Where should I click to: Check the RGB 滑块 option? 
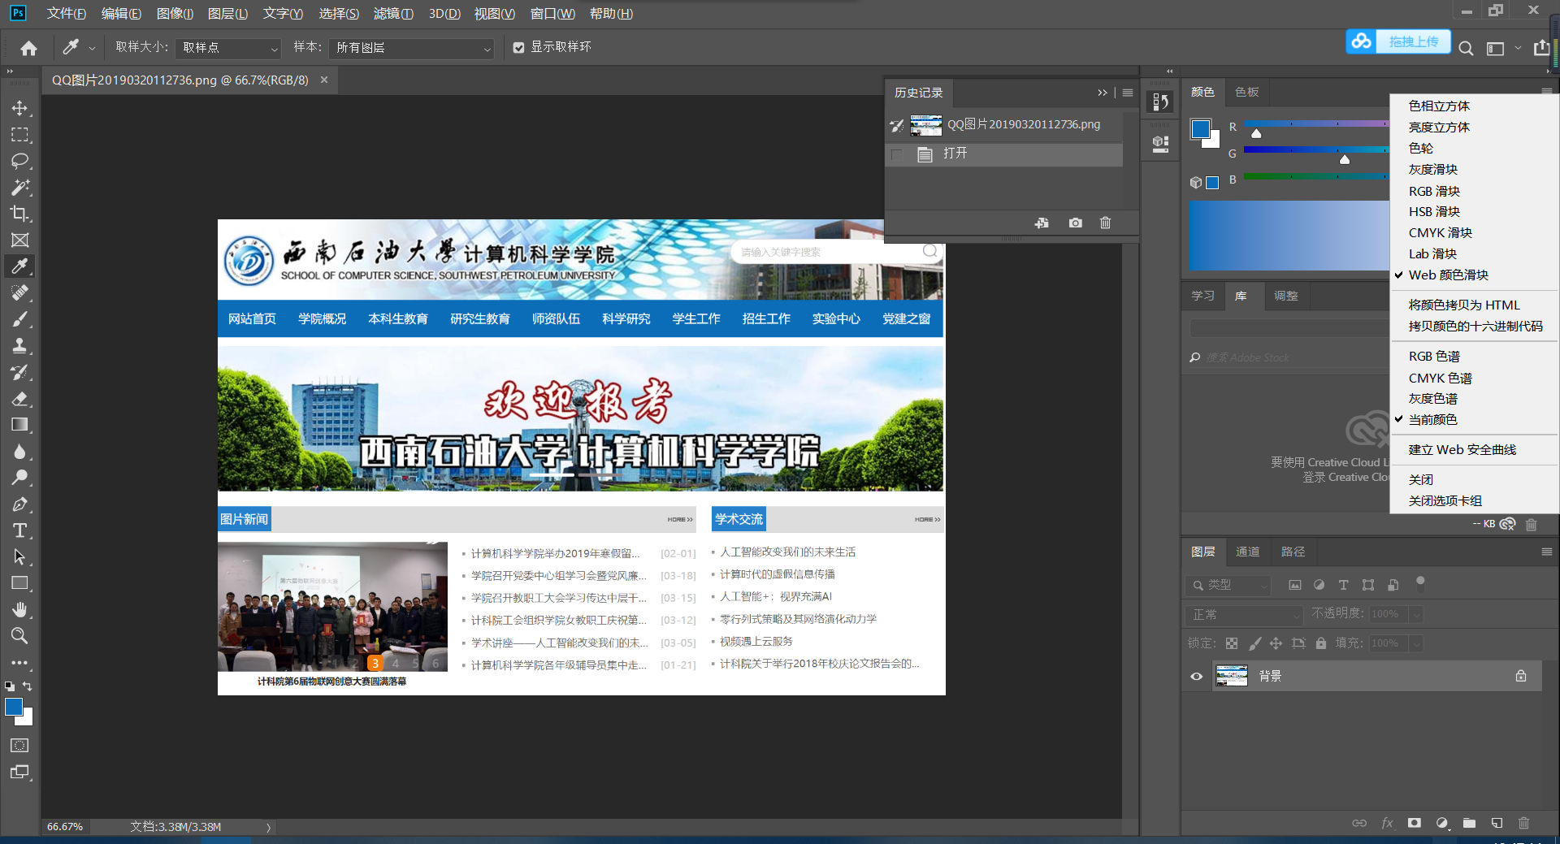(1434, 191)
